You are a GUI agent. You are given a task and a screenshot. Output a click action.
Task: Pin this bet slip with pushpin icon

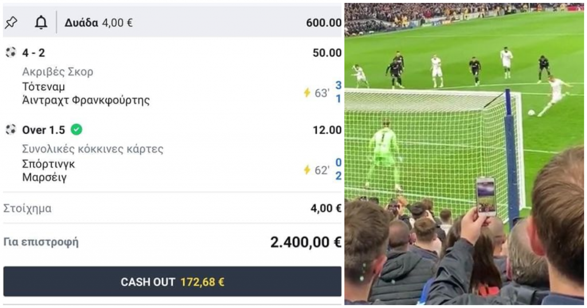point(11,23)
